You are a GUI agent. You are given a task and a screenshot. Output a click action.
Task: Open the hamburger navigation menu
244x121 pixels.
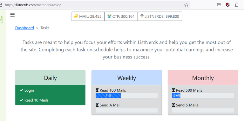point(12,15)
